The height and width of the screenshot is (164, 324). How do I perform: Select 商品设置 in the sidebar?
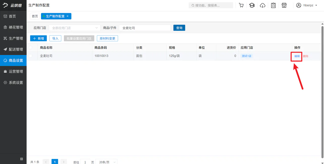point(13,61)
